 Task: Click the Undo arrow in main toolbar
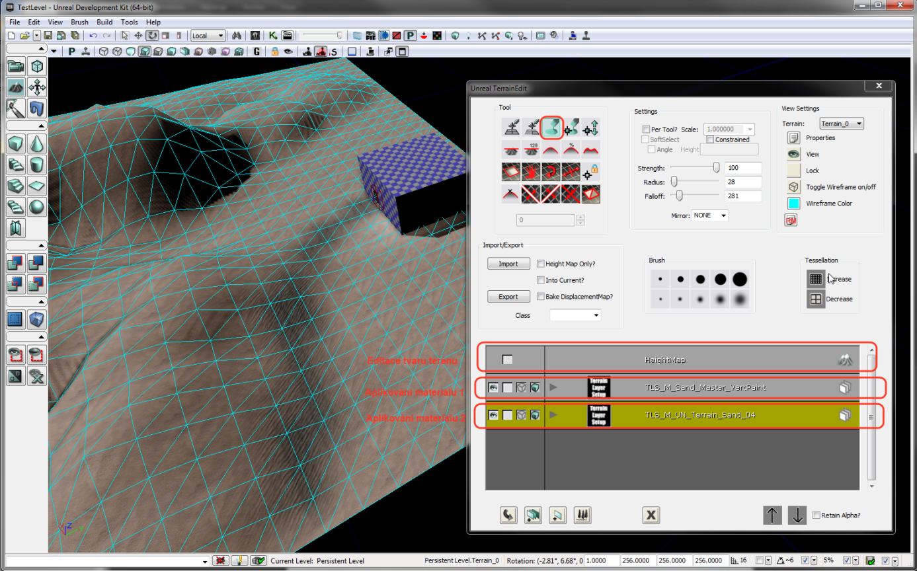pyautogui.click(x=93, y=35)
